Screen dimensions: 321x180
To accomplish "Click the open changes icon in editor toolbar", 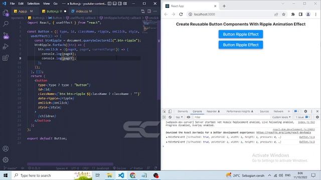I will (x=142, y=11).
